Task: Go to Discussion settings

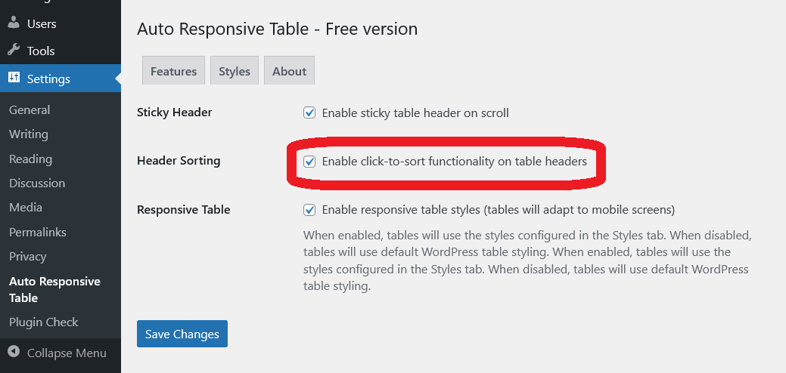Action: (37, 183)
